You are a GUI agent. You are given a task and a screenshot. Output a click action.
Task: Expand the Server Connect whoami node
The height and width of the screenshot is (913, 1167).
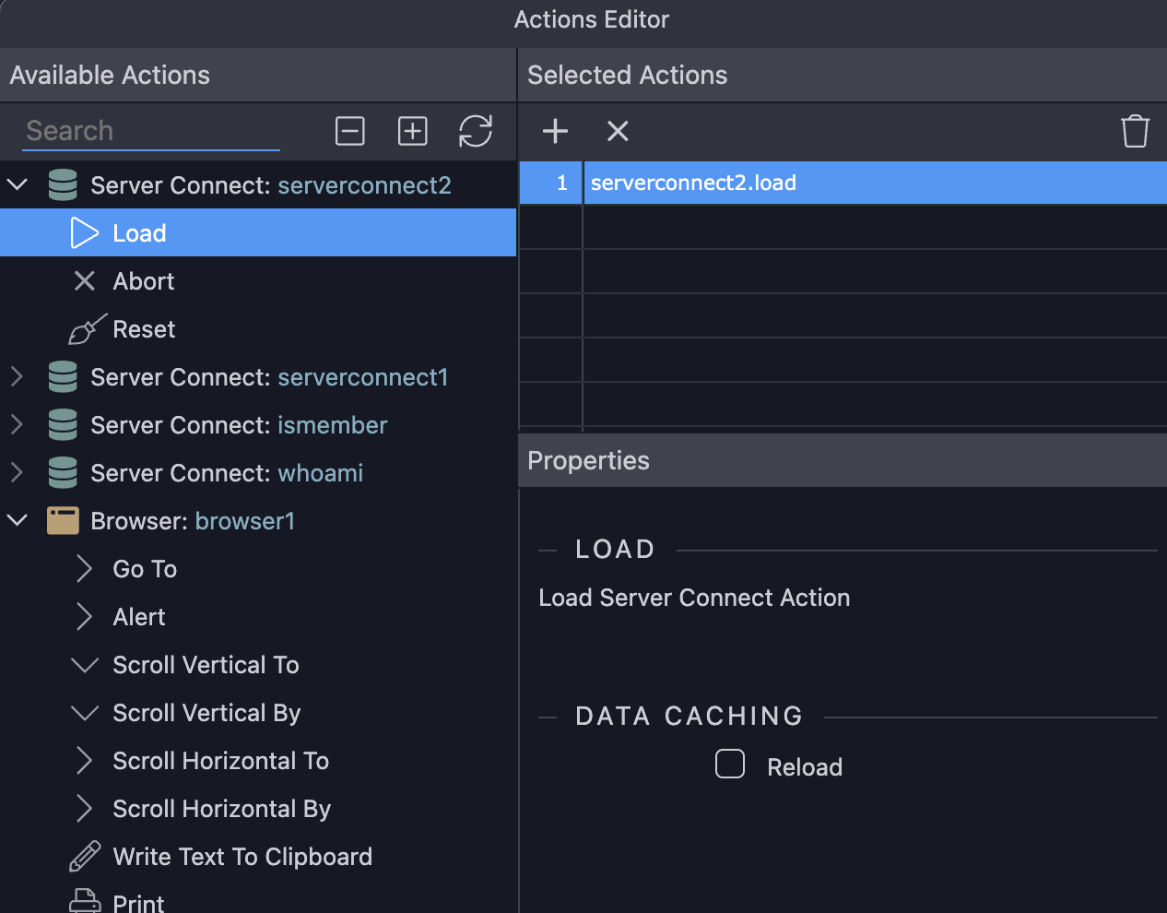click(x=17, y=472)
